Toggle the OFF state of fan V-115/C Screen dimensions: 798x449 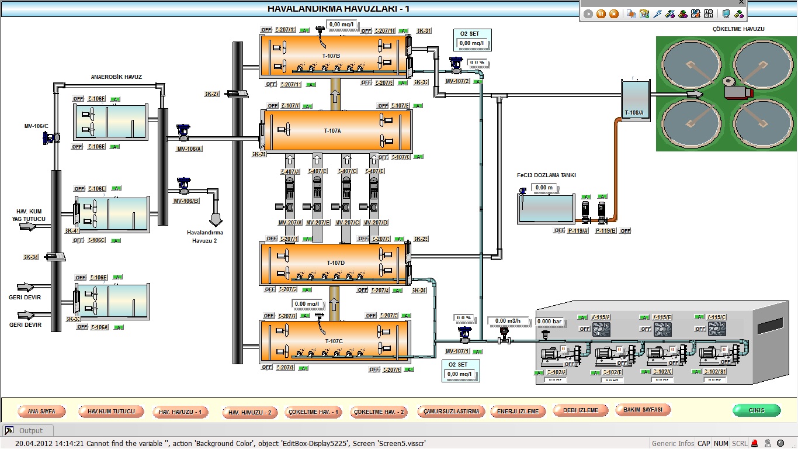coord(700,329)
